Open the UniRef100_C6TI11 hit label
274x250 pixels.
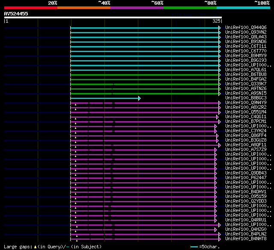pos(246,46)
